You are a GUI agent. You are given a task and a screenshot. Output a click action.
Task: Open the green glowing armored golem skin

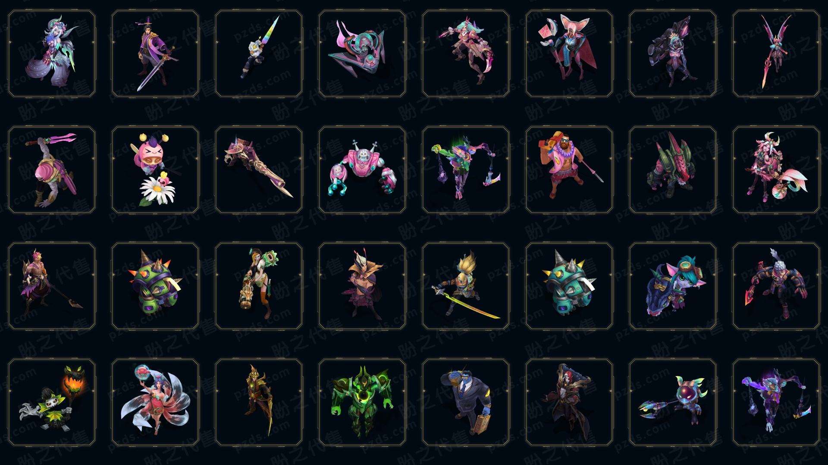point(362,402)
